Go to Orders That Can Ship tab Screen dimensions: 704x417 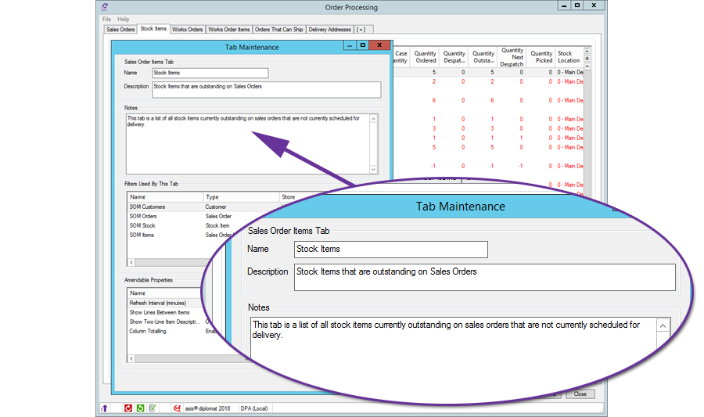tap(278, 29)
